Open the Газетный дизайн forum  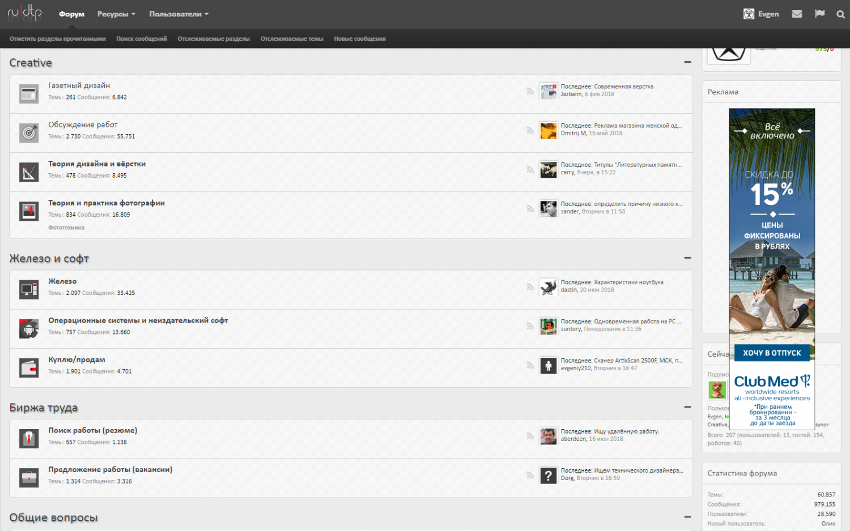click(79, 85)
